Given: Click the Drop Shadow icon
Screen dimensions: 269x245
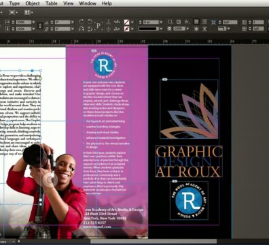Looking at the screenshot, I should [x=179, y=22].
